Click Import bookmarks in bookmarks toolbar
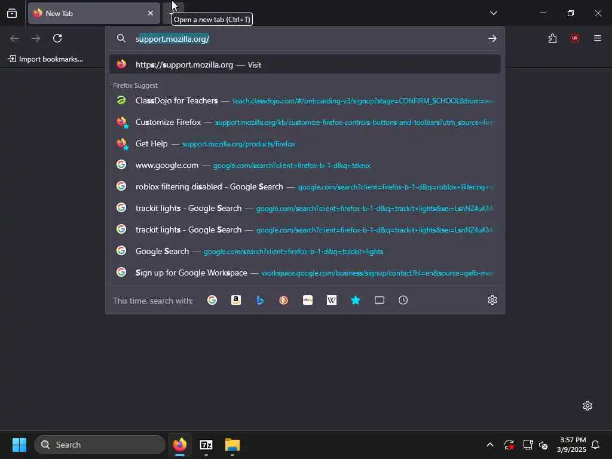This screenshot has width=612, height=459. (x=45, y=59)
